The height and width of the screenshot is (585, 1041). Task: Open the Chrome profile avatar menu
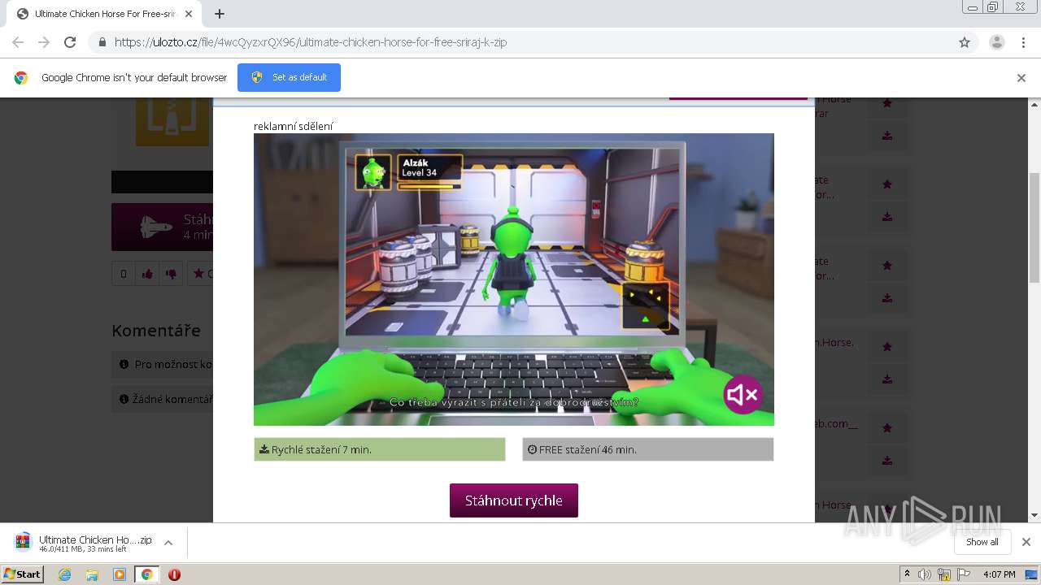tap(997, 42)
